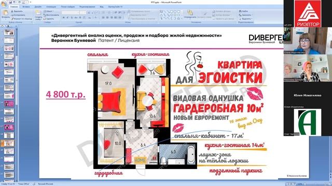Screen dimensions: 332x186
Task: Toggle strikethrough formatting
Action: (x=76, y=18)
